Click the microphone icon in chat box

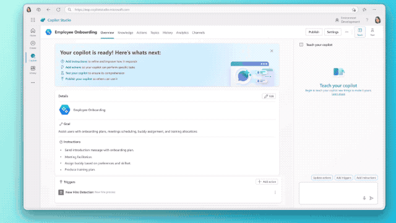coord(364,198)
